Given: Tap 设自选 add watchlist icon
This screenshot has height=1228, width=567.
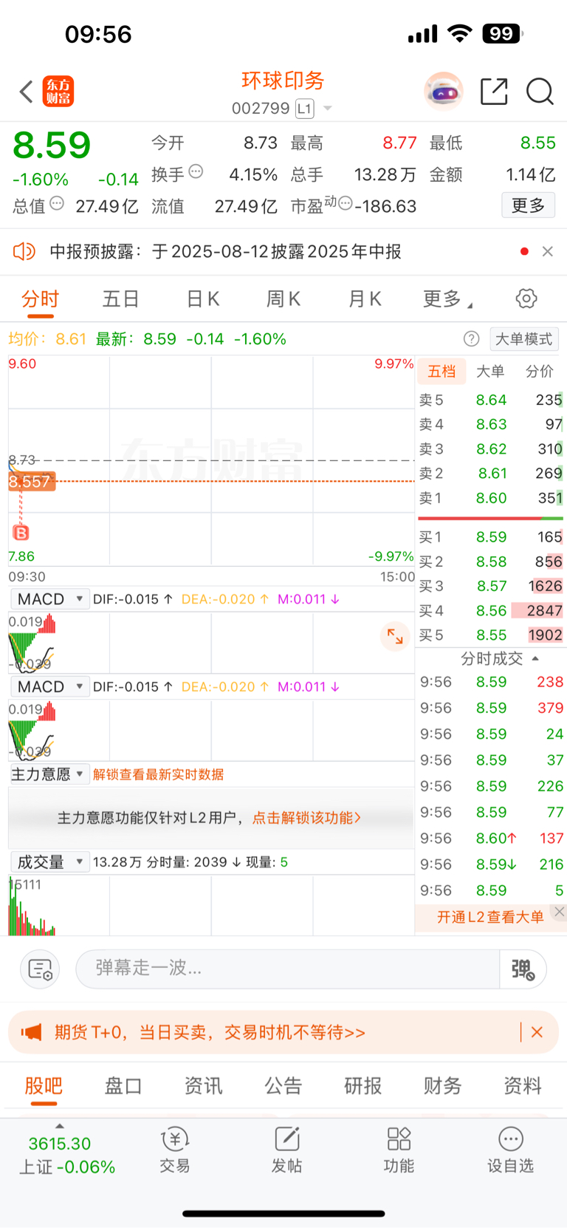Looking at the screenshot, I should [510, 1150].
